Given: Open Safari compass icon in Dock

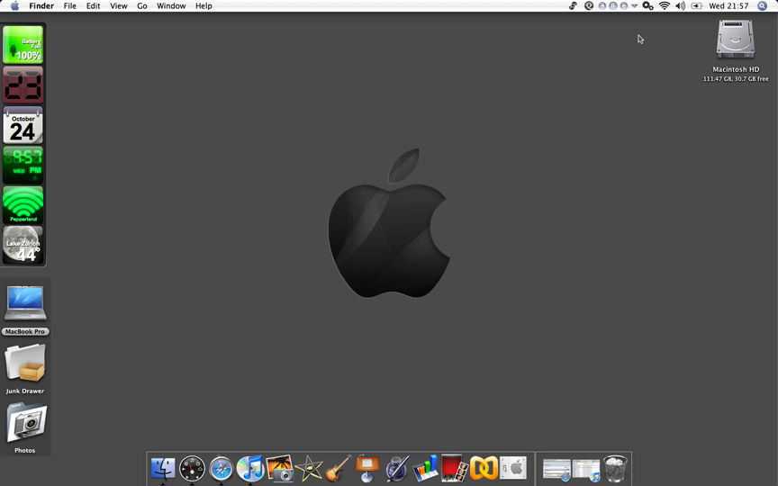Looking at the screenshot, I should [x=221, y=468].
